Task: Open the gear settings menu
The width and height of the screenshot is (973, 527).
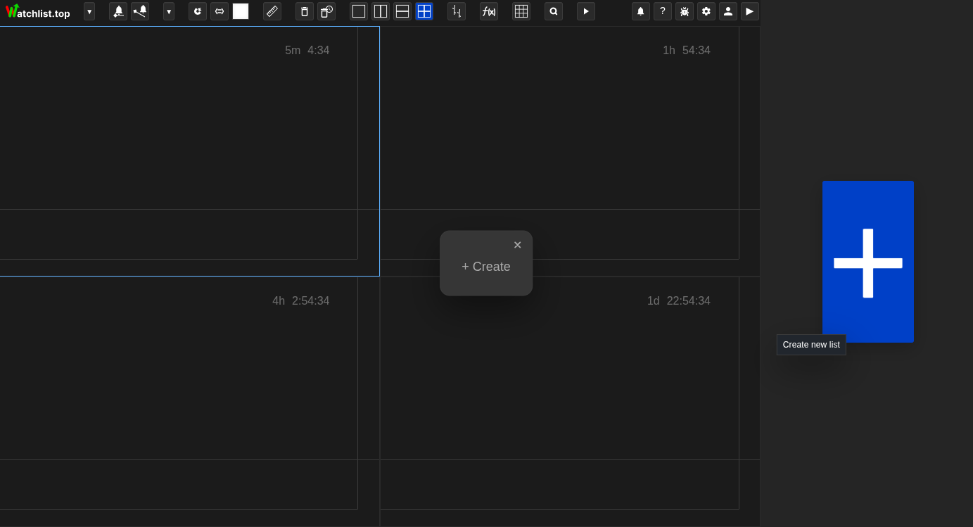Action: point(706,11)
